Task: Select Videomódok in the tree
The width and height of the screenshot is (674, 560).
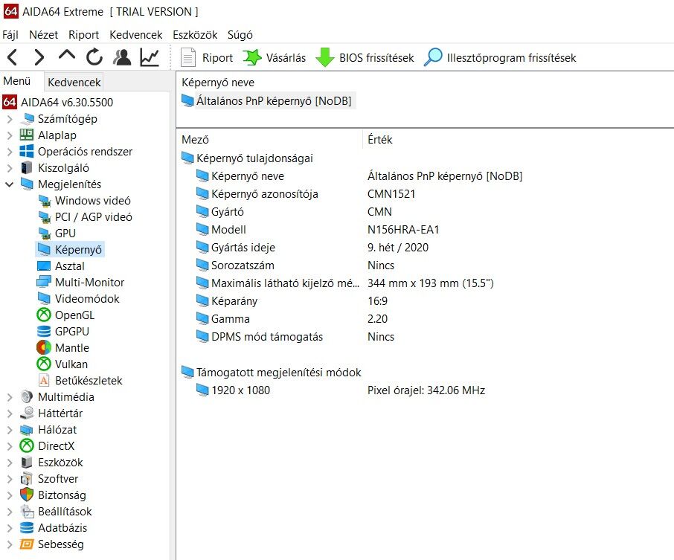Action: point(78,299)
